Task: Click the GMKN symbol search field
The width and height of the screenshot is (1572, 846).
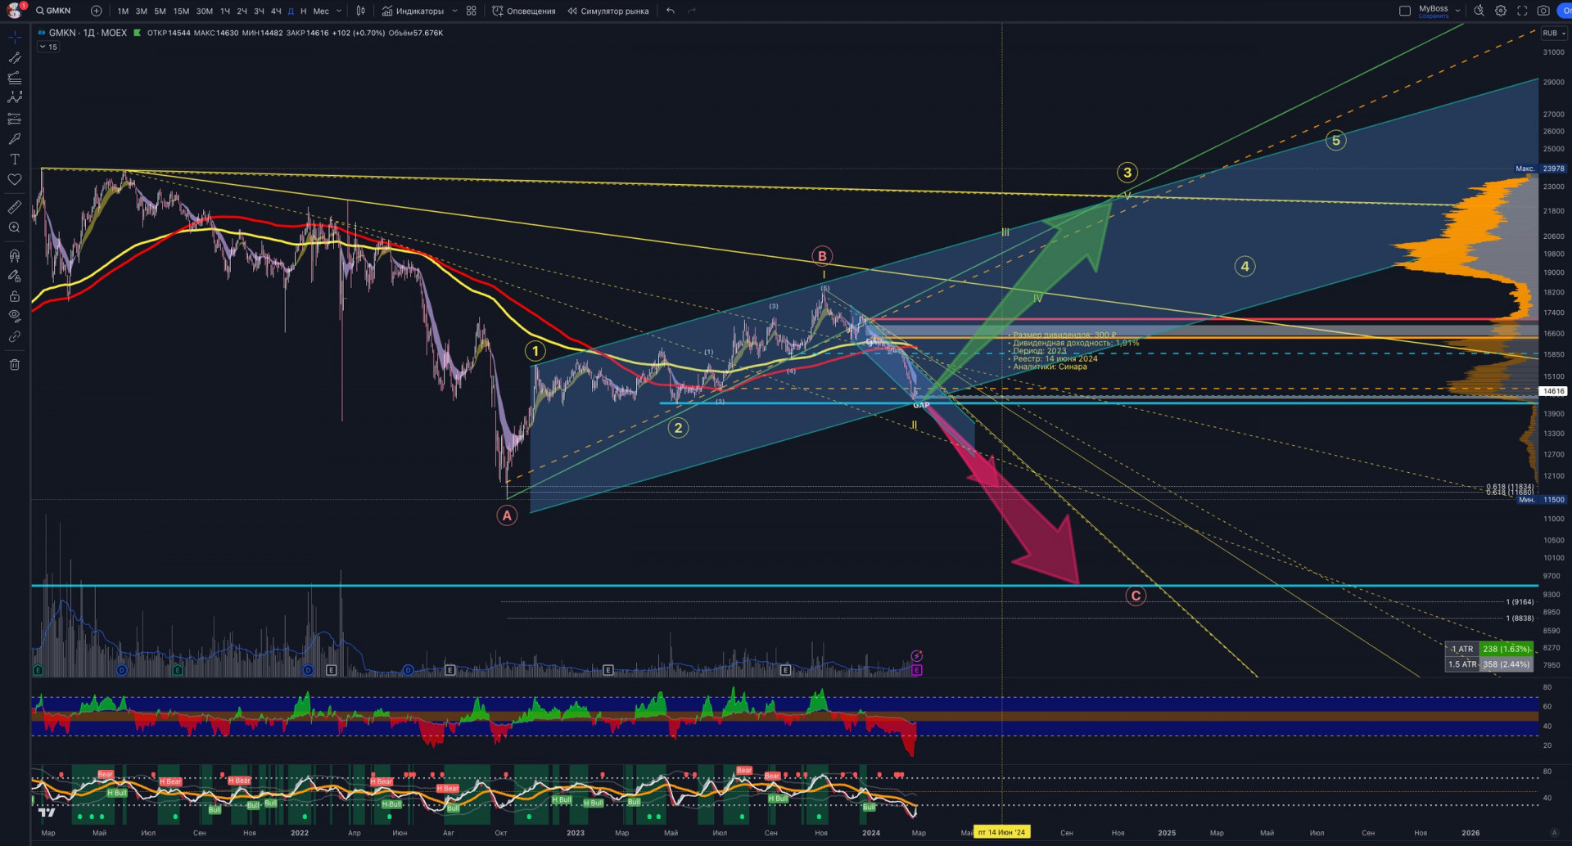Action: (x=54, y=11)
